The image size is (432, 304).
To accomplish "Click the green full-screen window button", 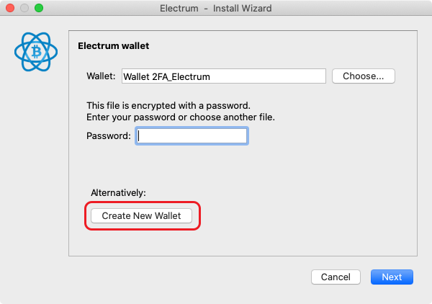I will (x=39, y=8).
